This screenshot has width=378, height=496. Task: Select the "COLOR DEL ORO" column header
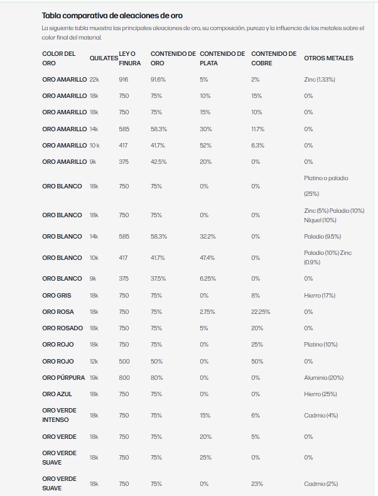pyautogui.click(x=59, y=58)
